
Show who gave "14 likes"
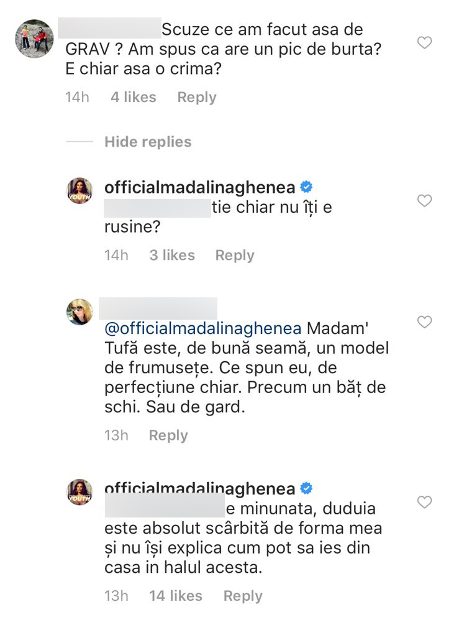[176, 596]
